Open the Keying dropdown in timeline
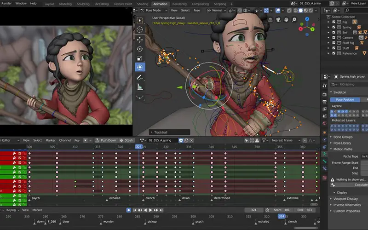 (12, 210)
